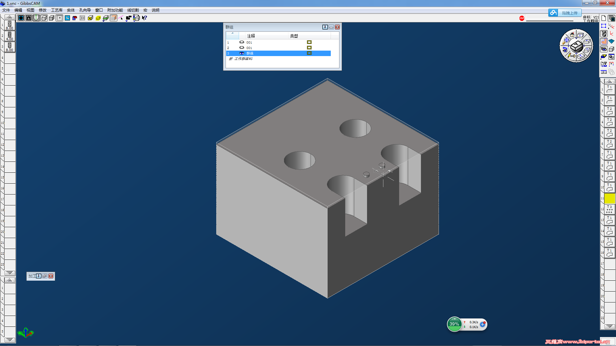Toggle visibility eye of workgroup row 1
This screenshot has width=616, height=346.
point(242,42)
